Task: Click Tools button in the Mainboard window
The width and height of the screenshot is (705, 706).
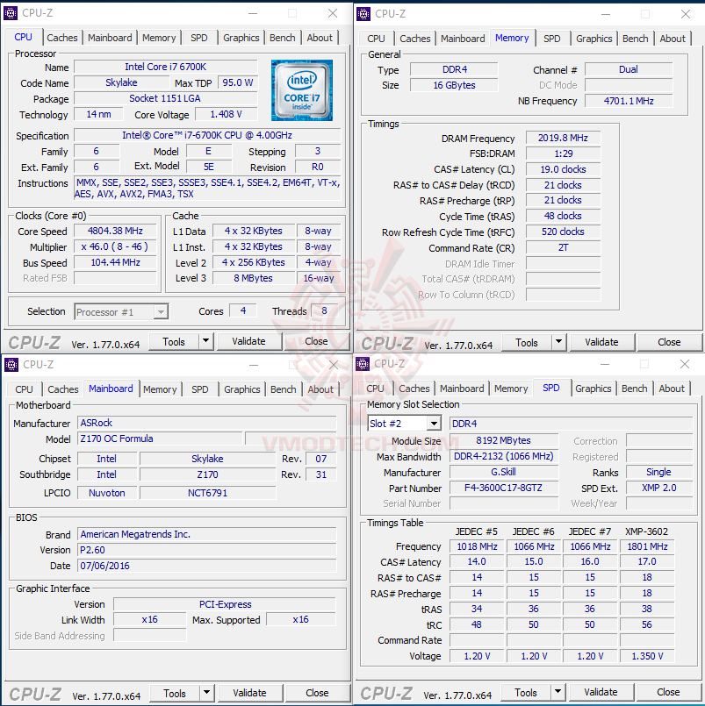Action: coord(175,694)
